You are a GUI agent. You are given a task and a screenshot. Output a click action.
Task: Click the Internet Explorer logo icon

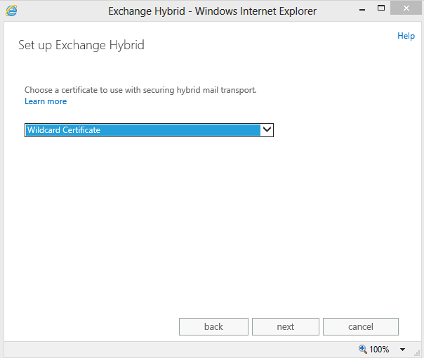(x=11, y=11)
